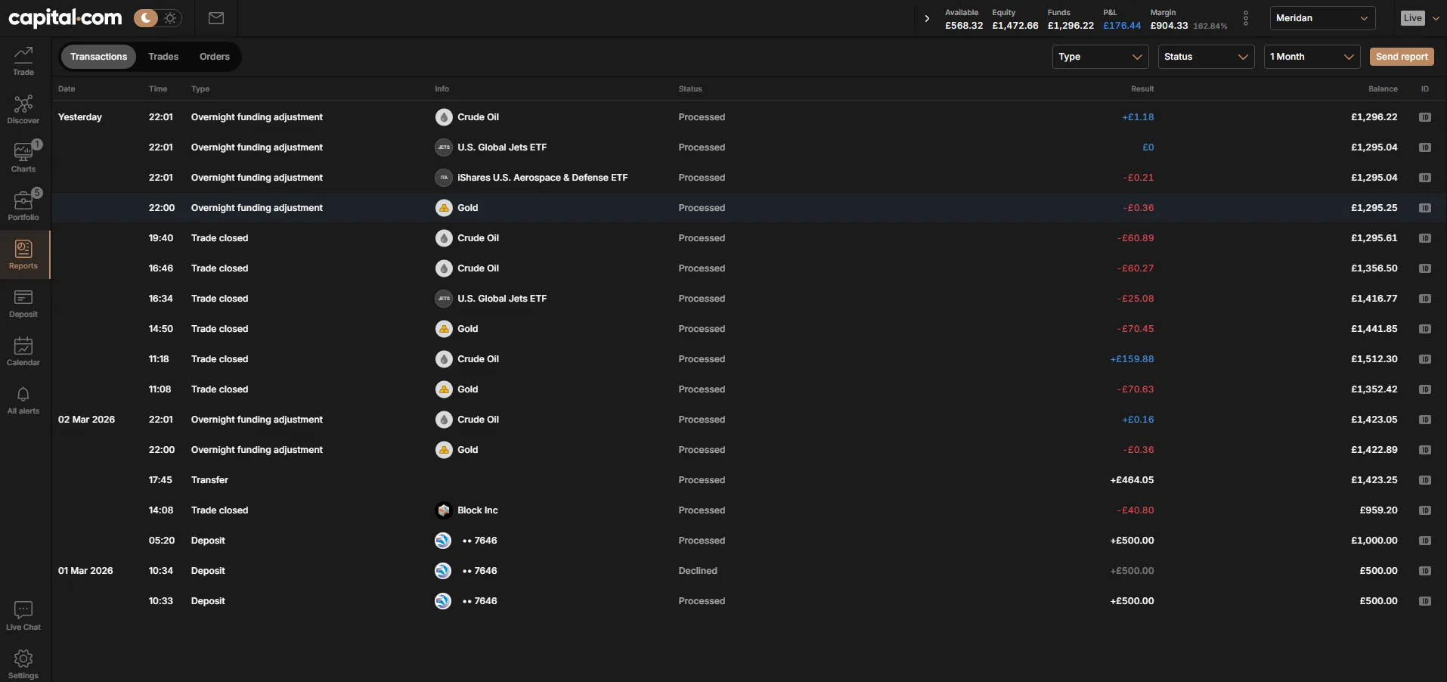1447x682 pixels.
Task: Open the Type filter dropdown
Action: (1100, 57)
